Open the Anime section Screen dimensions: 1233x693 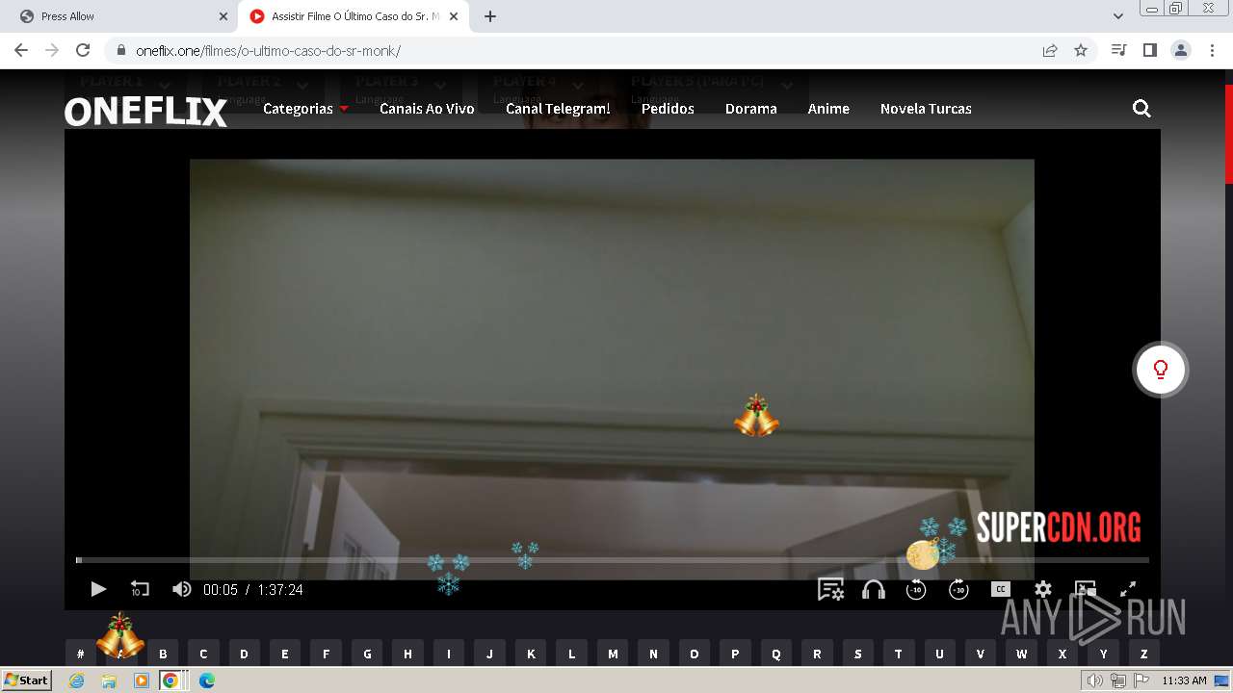(x=828, y=109)
